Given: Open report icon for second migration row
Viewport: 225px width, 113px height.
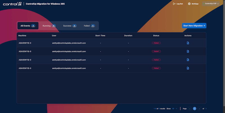Looking at the screenshot, I should click(x=188, y=51).
